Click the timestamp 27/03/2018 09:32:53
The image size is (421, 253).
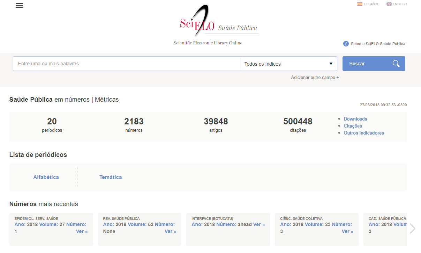coord(383,105)
